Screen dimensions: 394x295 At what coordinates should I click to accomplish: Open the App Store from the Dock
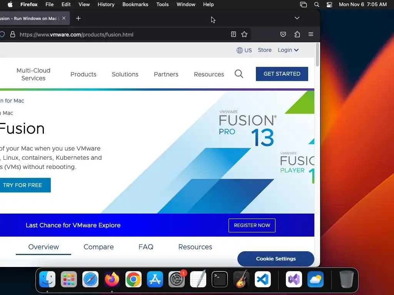click(155, 279)
